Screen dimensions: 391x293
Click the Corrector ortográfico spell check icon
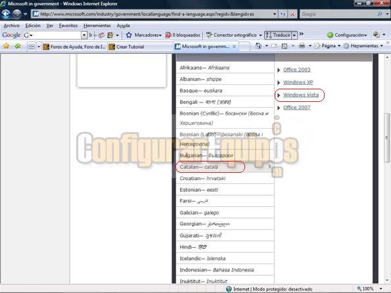(x=209, y=35)
